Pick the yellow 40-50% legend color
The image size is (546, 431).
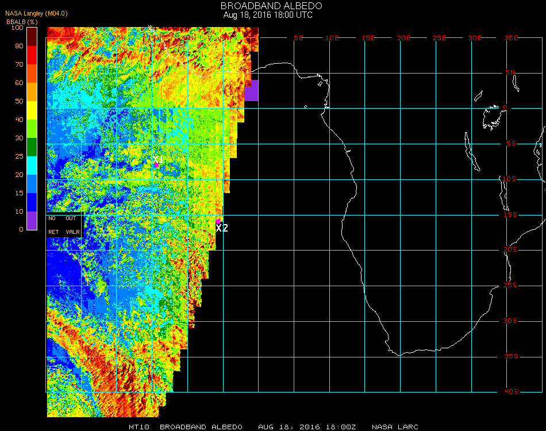pos(32,110)
